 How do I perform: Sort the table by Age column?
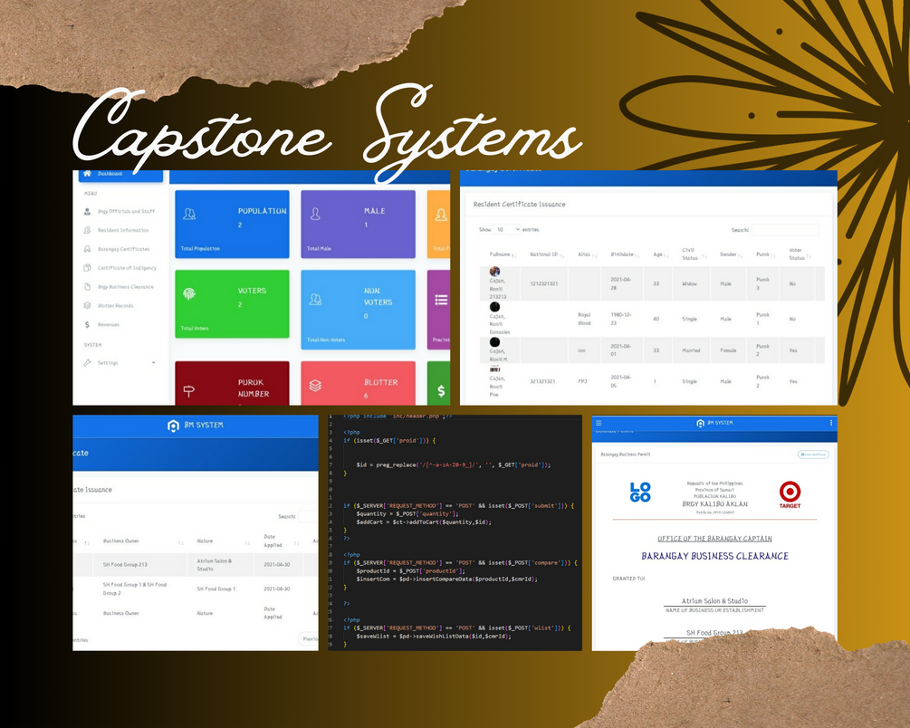click(x=660, y=254)
